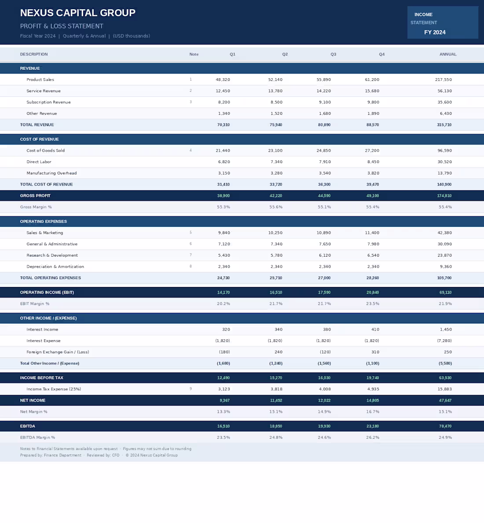Click Service Revenue Q2 value 13,780
484x523 pixels.
pos(275,91)
